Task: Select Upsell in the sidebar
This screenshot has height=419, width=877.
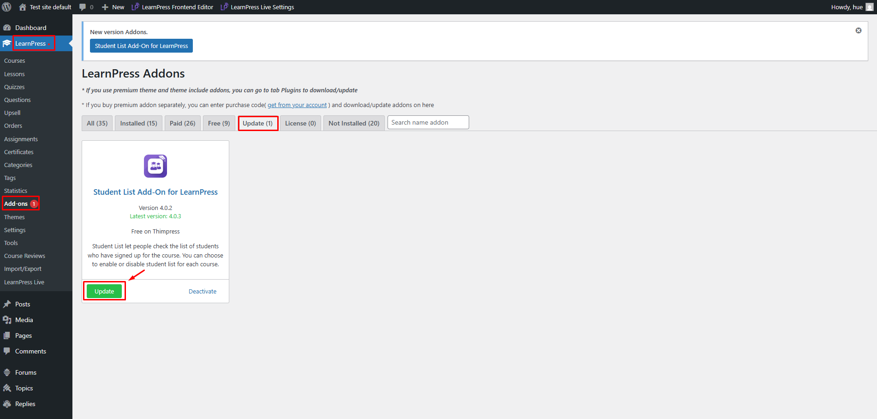Action: pyautogui.click(x=12, y=113)
